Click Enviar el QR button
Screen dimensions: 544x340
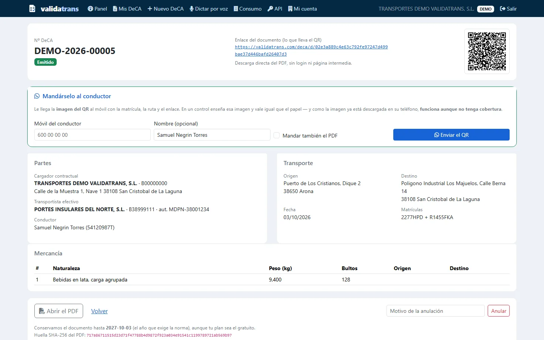click(451, 135)
